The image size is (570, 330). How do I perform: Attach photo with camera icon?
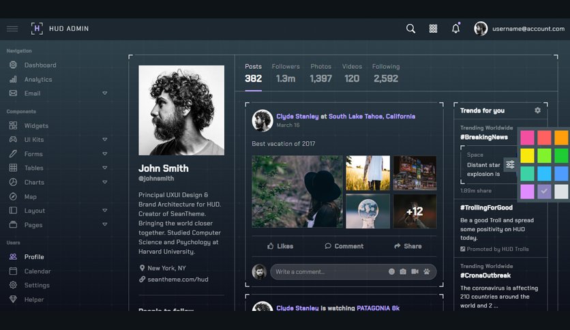click(403, 271)
